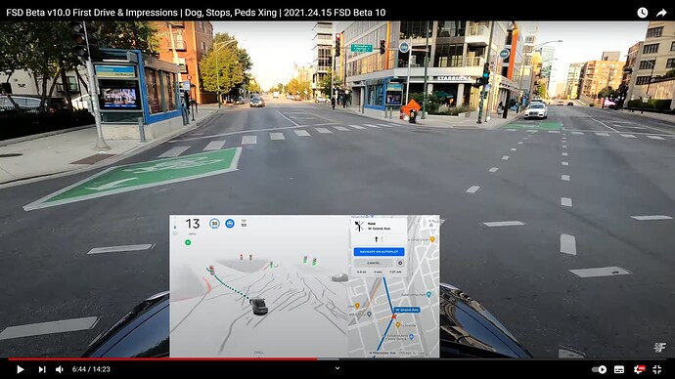Open the Share arrow icon

(x=661, y=13)
